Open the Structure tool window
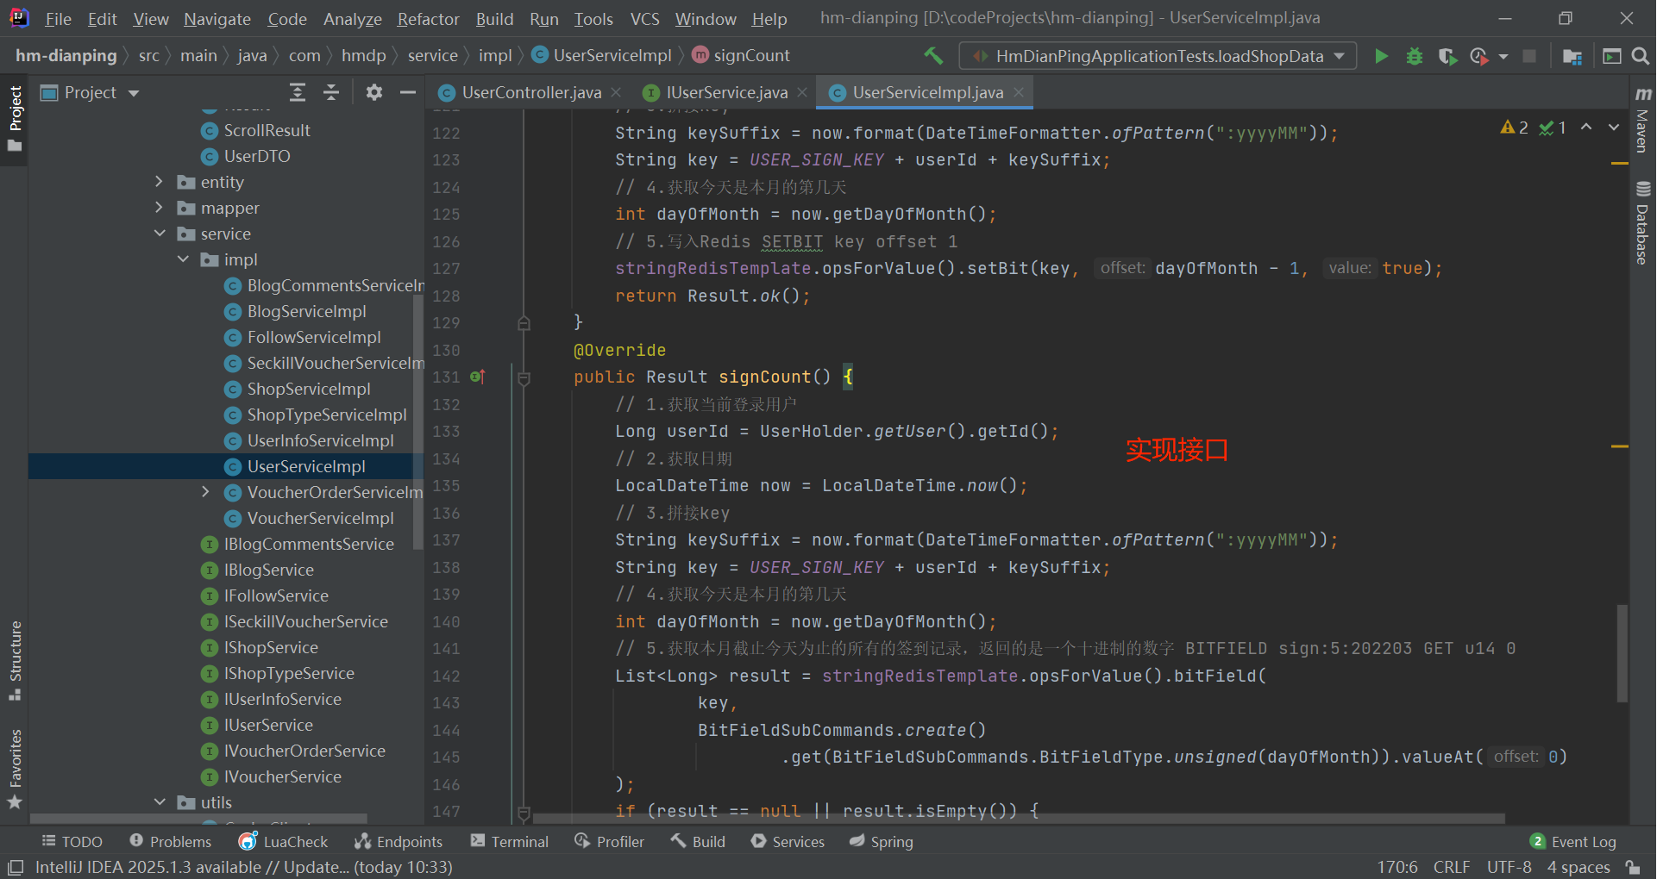 pyautogui.click(x=15, y=660)
